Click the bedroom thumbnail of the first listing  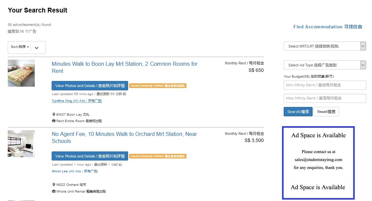pyautogui.click(x=21, y=73)
